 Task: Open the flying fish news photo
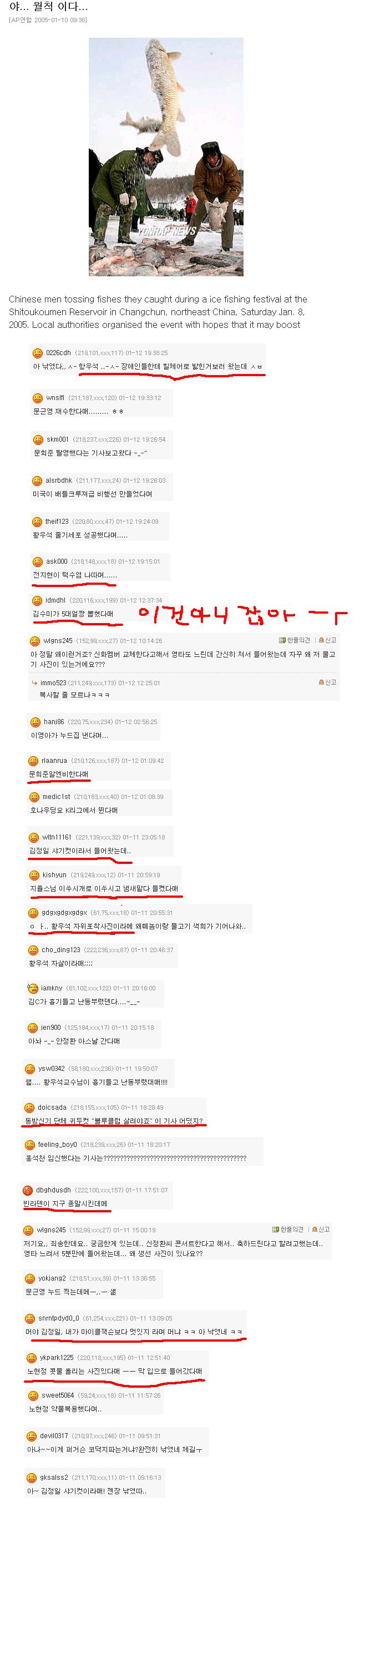coord(166,157)
